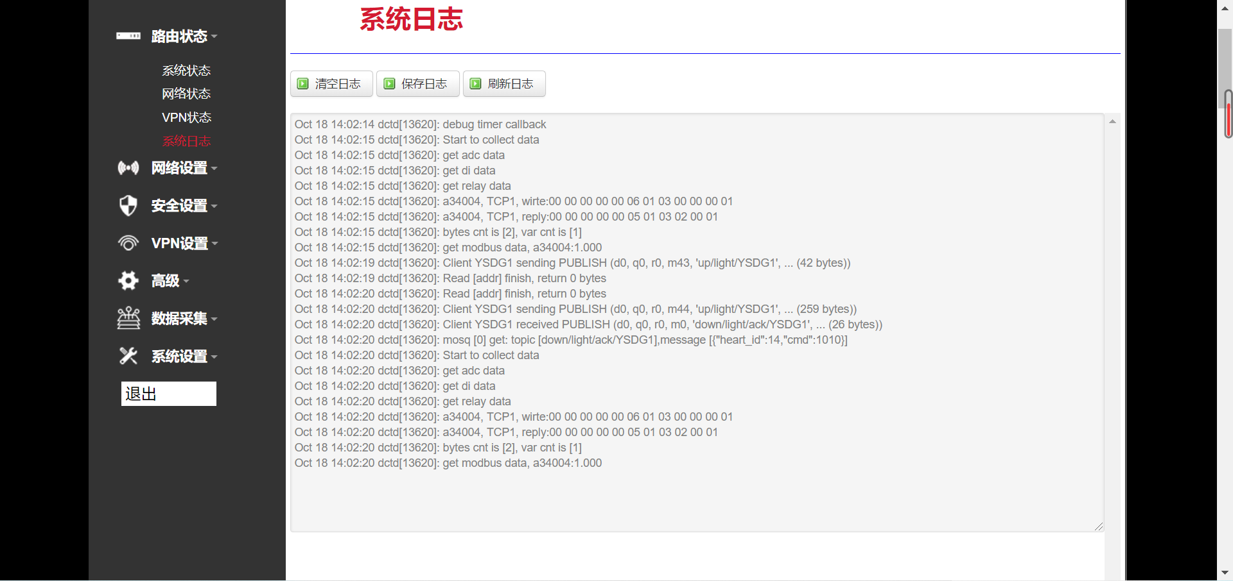Click the advanced (高级) gear icon
This screenshot has height=581, width=1233.
pyautogui.click(x=128, y=280)
